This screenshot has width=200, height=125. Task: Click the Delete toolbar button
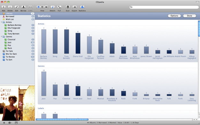click(x=10, y=7)
